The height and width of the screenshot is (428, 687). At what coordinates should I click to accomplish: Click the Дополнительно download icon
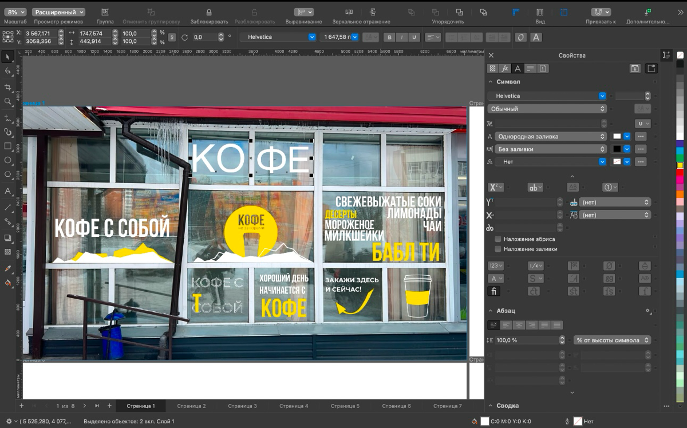(x=647, y=12)
